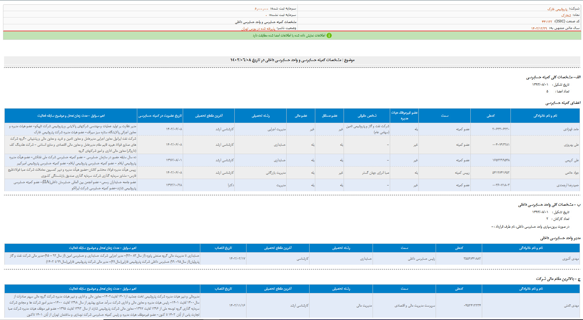The image size is (583, 320).
Task: Select committee member جواد حاتمی
Action: pyautogui.click(x=572, y=173)
